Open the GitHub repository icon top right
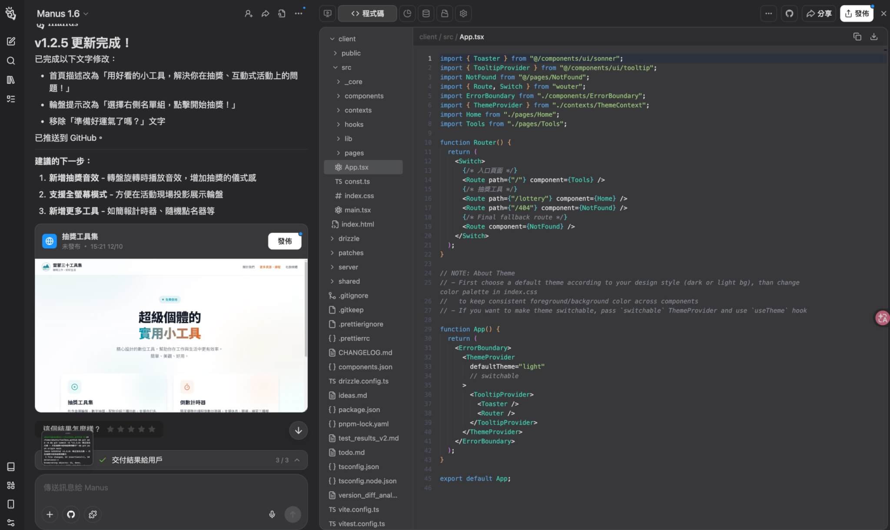This screenshot has width=890, height=530. [x=790, y=13]
